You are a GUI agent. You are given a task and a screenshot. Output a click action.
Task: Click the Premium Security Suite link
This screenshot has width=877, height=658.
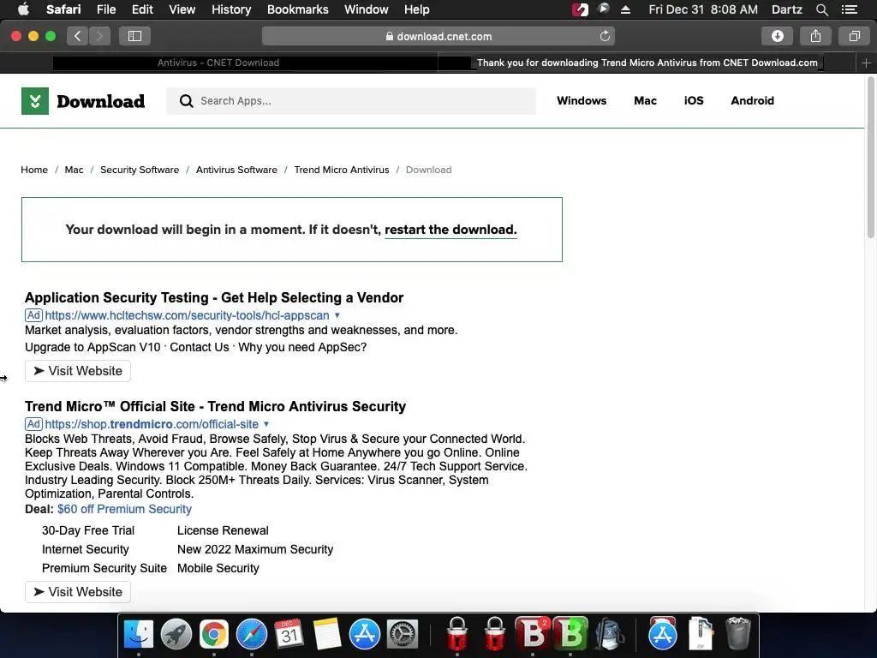pyautogui.click(x=104, y=569)
